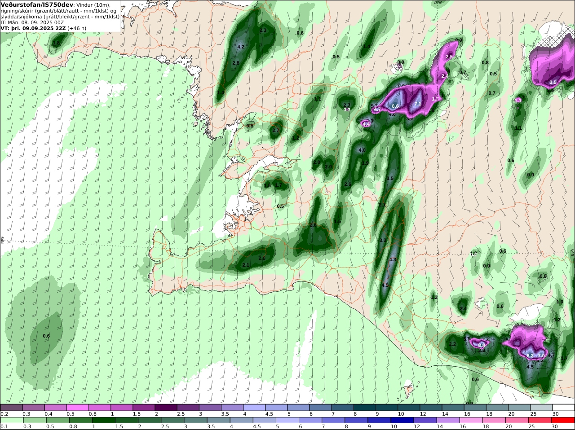Select the bright pink 0.5 snow legend swatch

point(77,407)
